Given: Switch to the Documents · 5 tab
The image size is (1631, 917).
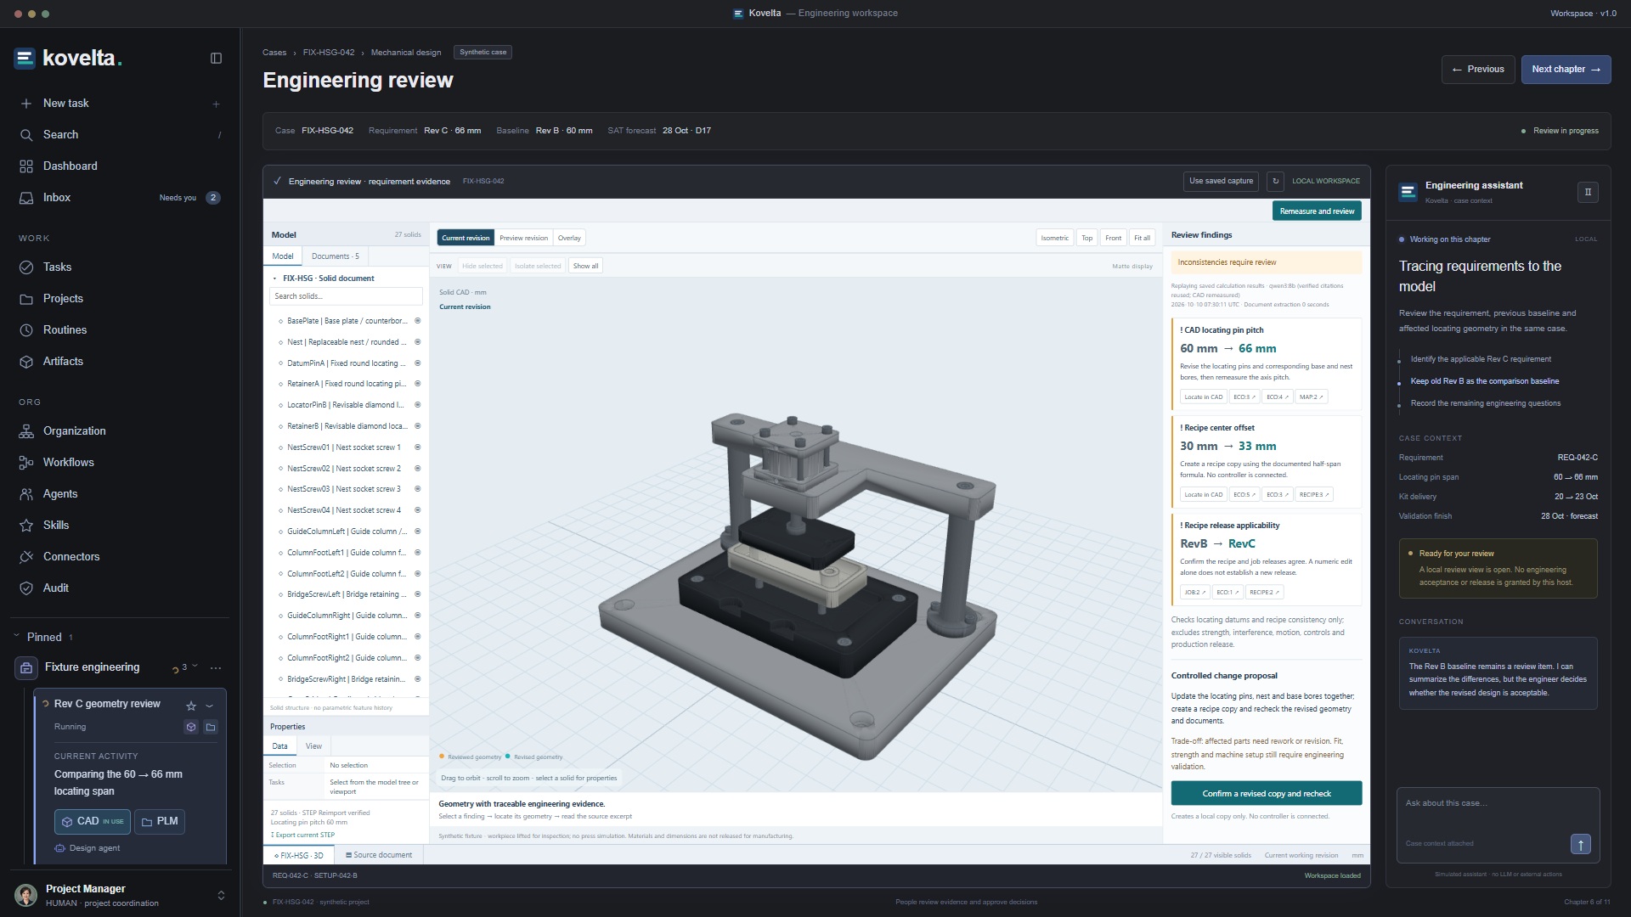Looking at the screenshot, I should pyautogui.click(x=335, y=256).
